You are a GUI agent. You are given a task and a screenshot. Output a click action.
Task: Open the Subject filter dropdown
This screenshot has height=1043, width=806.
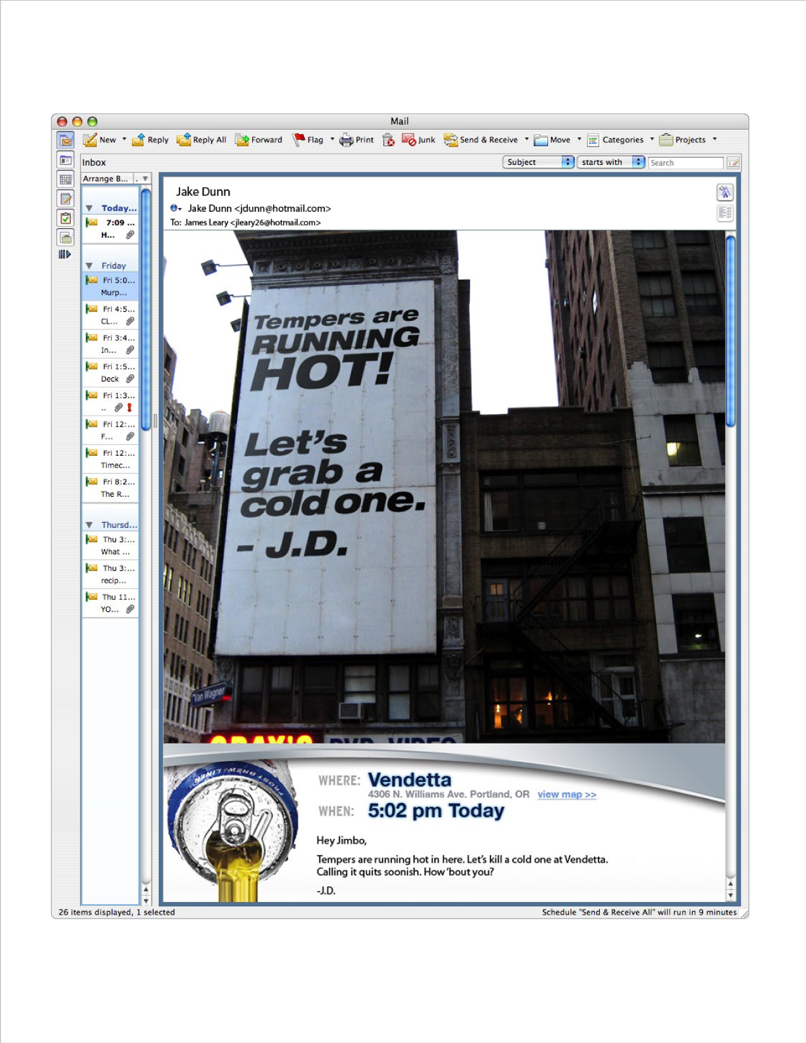539,162
